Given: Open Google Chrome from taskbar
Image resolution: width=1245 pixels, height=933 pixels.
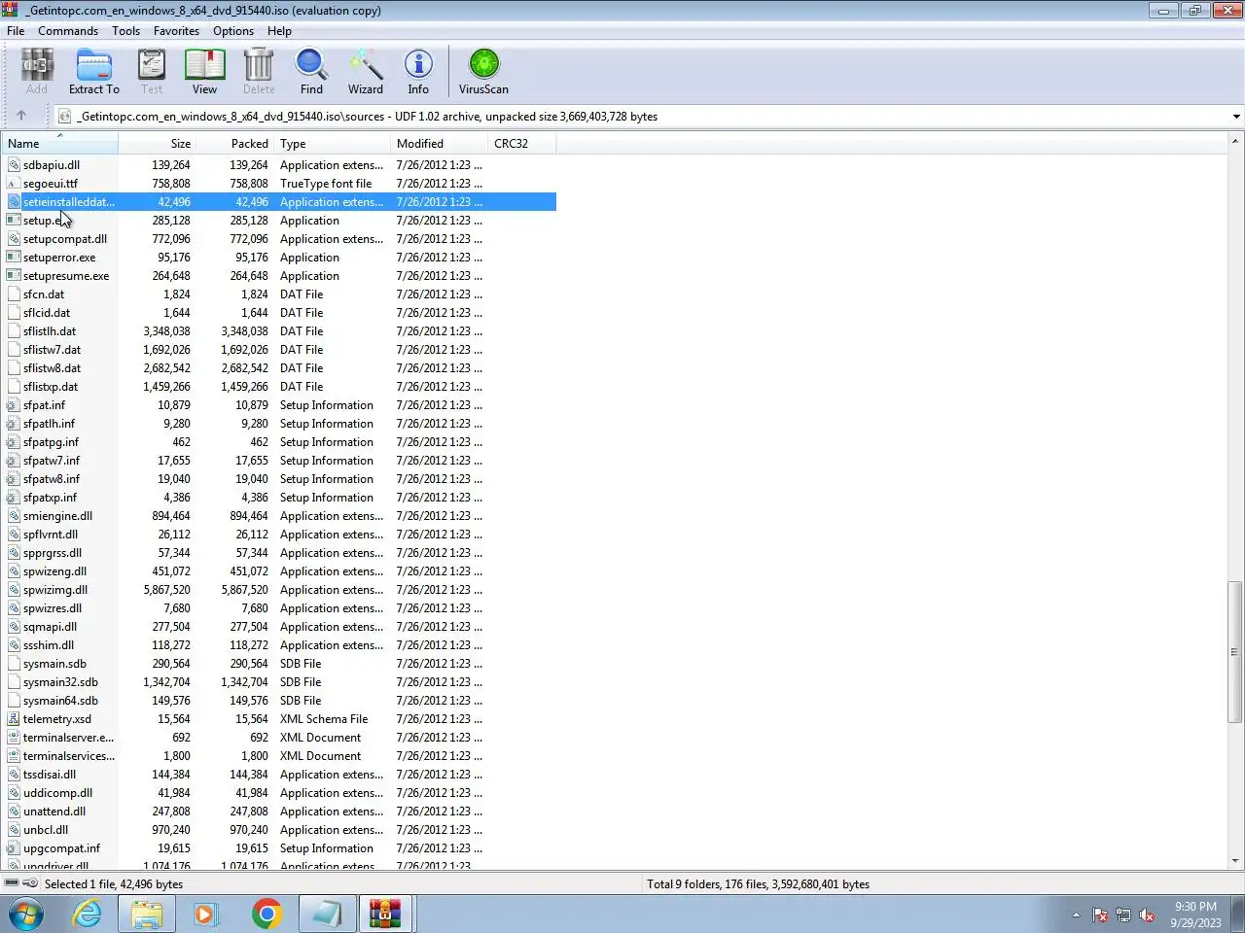Looking at the screenshot, I should point(267,915).
